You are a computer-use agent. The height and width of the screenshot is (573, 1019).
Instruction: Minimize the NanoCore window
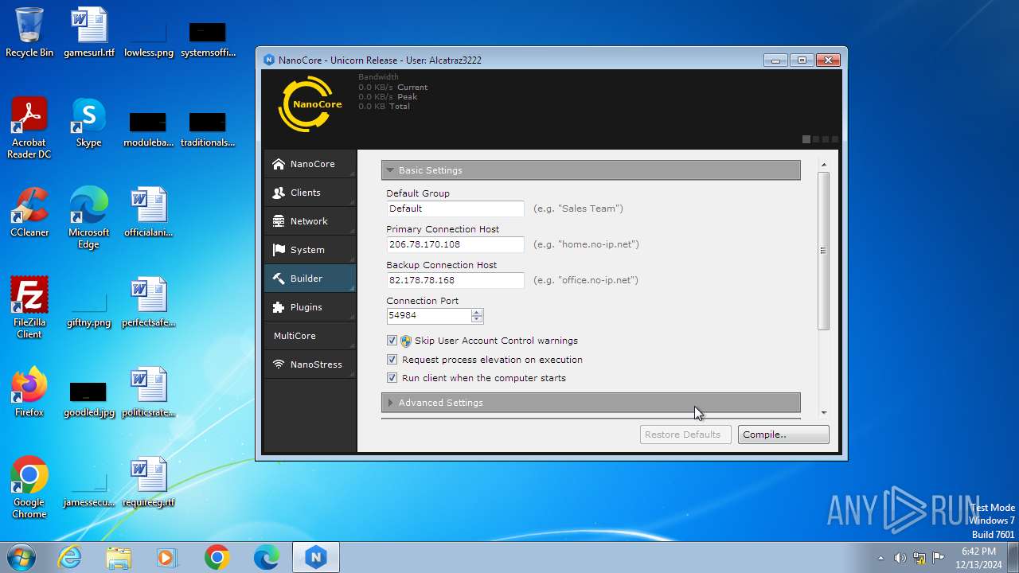click(775, 60)
